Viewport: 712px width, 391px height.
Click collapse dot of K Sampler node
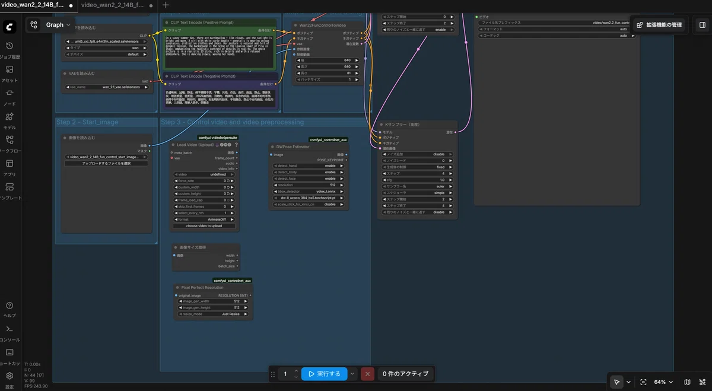[382, 125]
